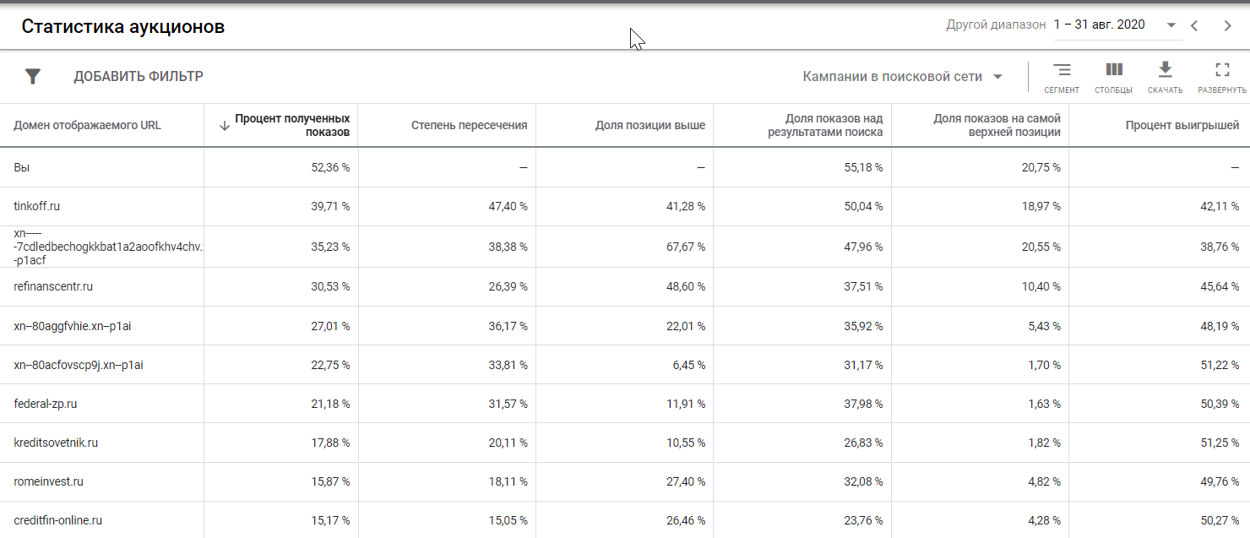
Task: Sort by Процент выигрышей column header
Action: [1182, 126]
